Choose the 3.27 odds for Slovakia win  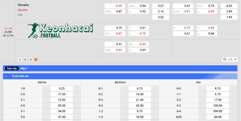coord(161,6)
